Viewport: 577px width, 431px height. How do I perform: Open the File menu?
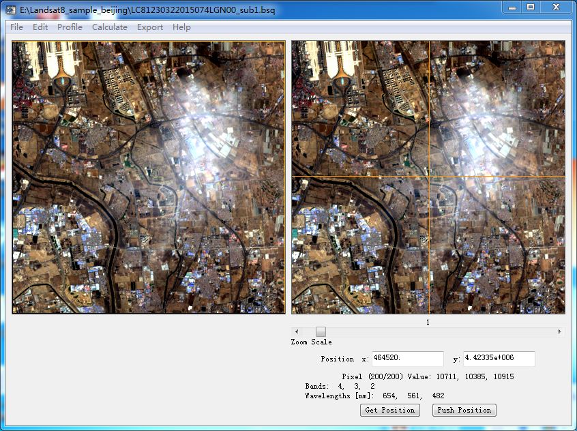[16, 27]
